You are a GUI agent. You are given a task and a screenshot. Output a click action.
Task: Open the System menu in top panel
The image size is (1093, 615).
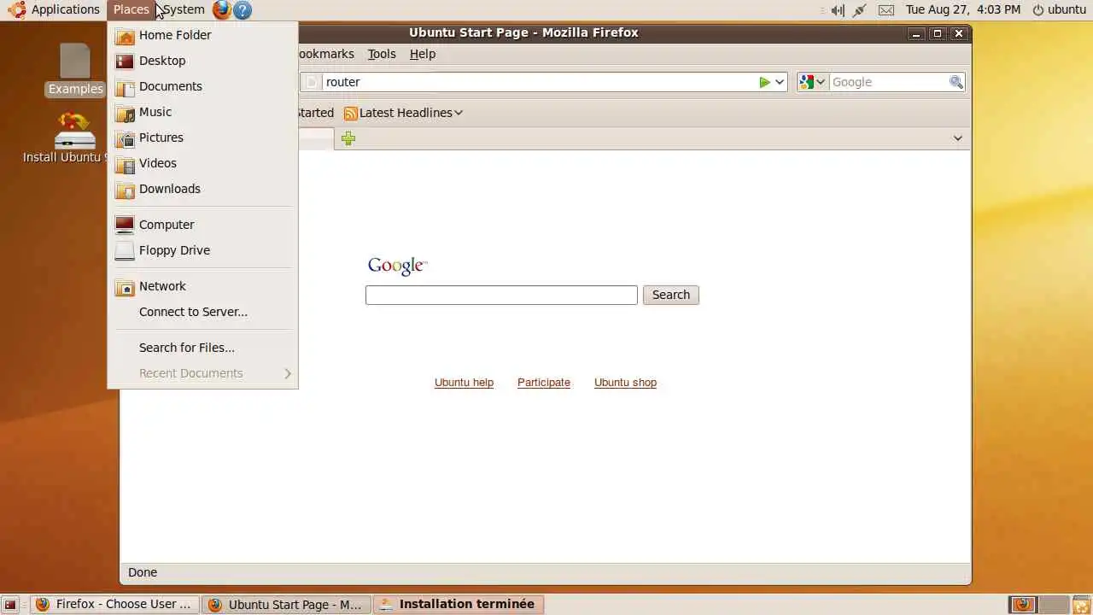pos(183,9)
